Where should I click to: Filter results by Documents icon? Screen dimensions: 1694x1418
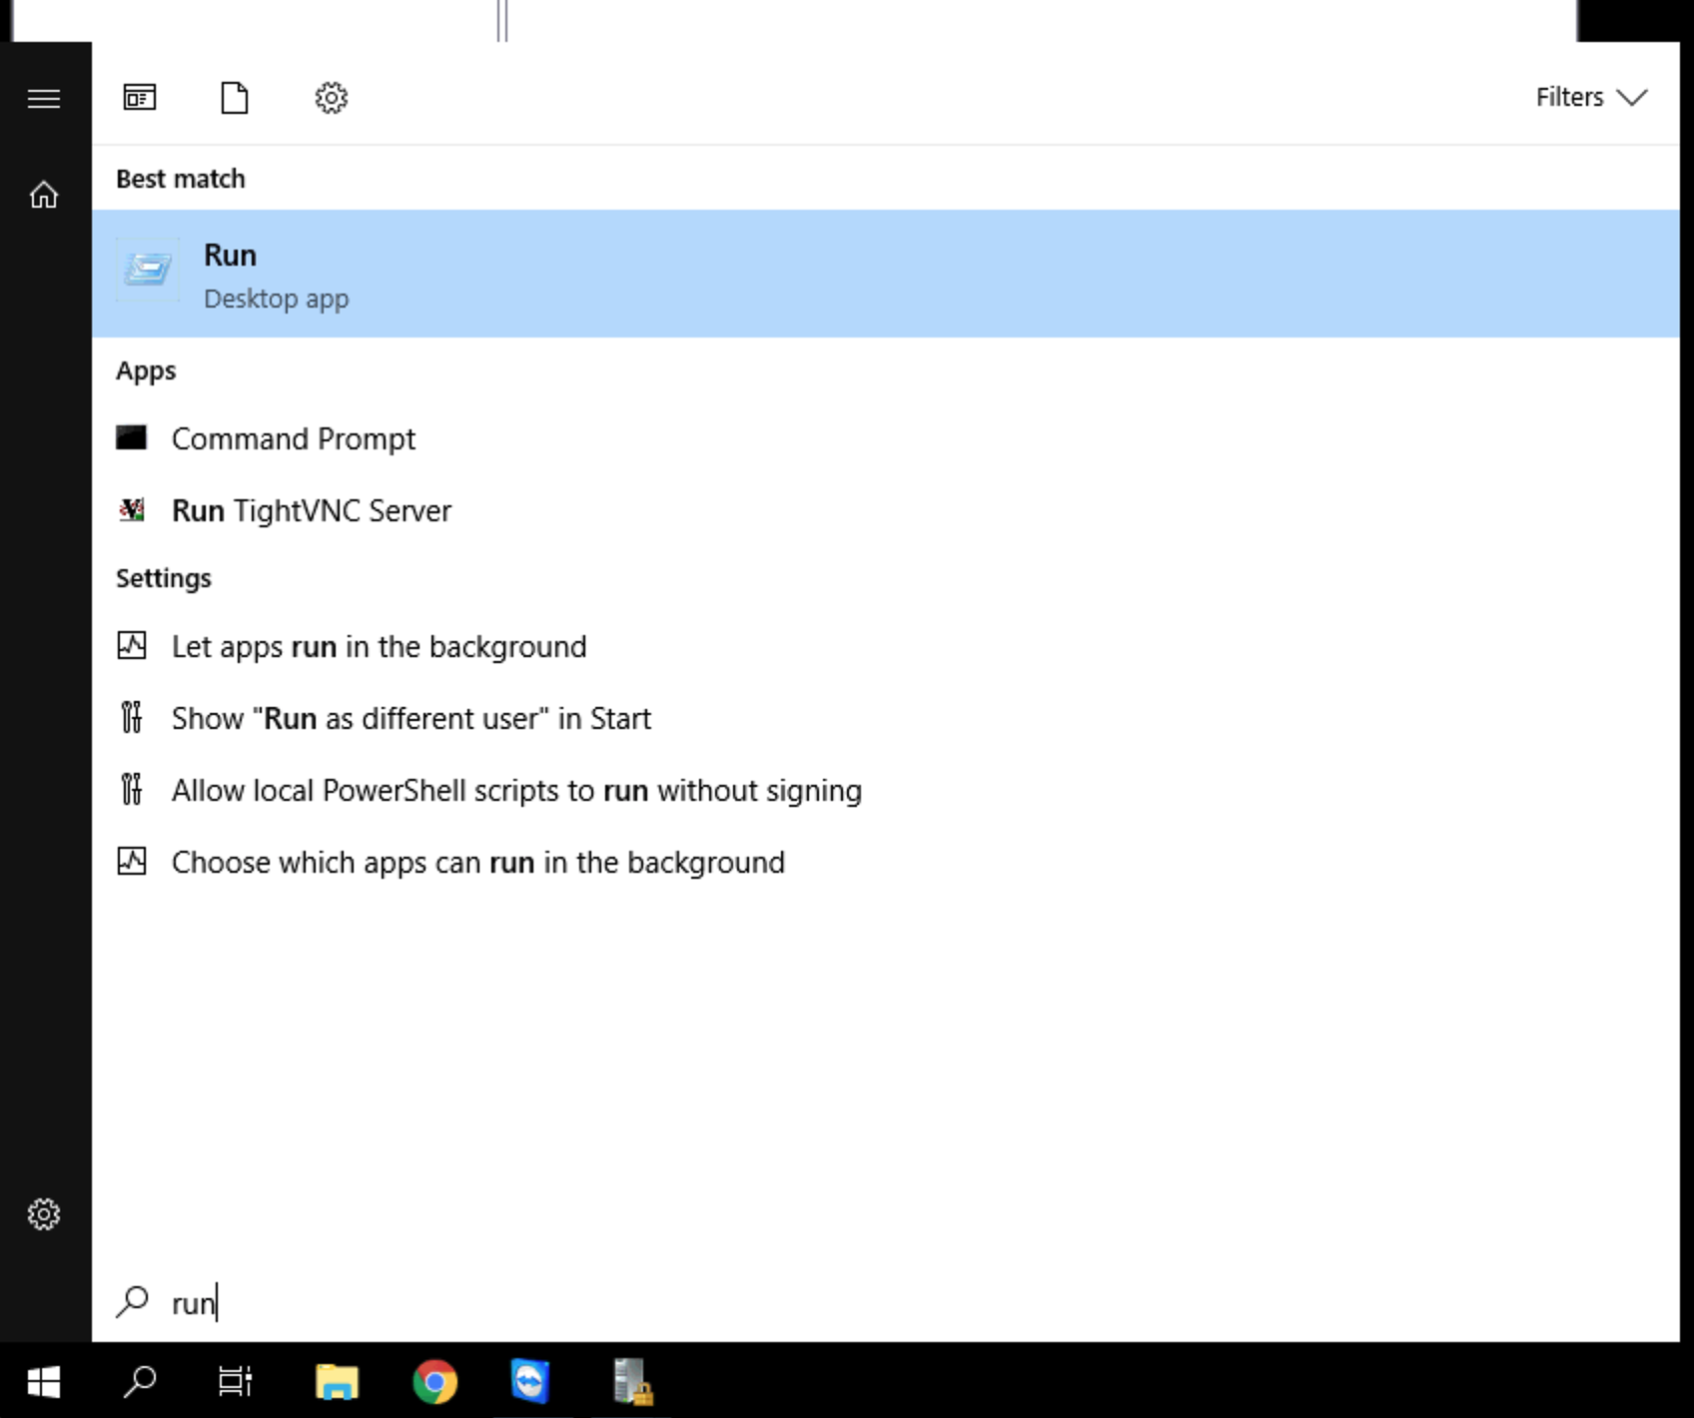point(235,98)
